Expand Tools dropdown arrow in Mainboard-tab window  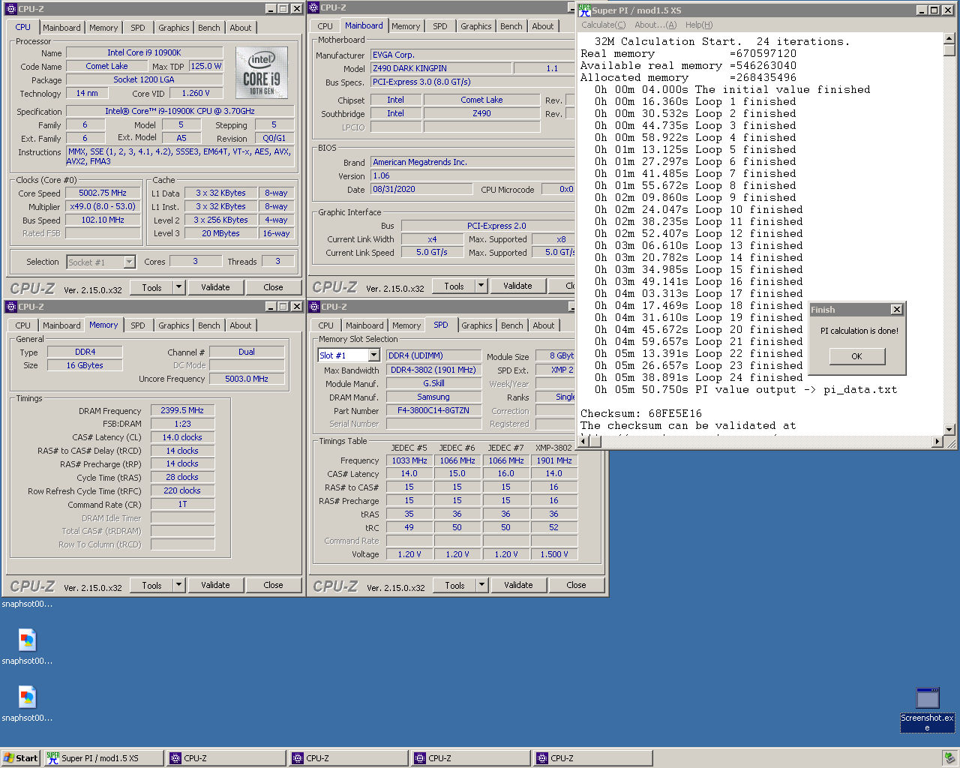tap(481, 286)
